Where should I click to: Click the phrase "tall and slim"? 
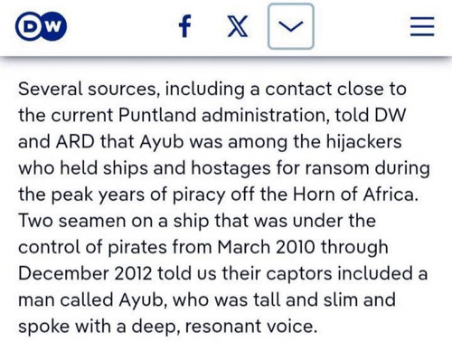point(306,300)
